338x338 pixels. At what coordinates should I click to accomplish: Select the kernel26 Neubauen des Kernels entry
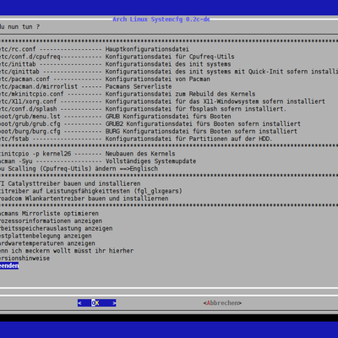click(x=88, y=154)
